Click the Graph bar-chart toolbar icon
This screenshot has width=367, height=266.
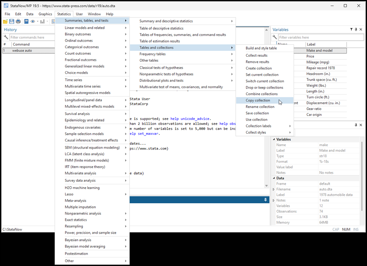42,22
